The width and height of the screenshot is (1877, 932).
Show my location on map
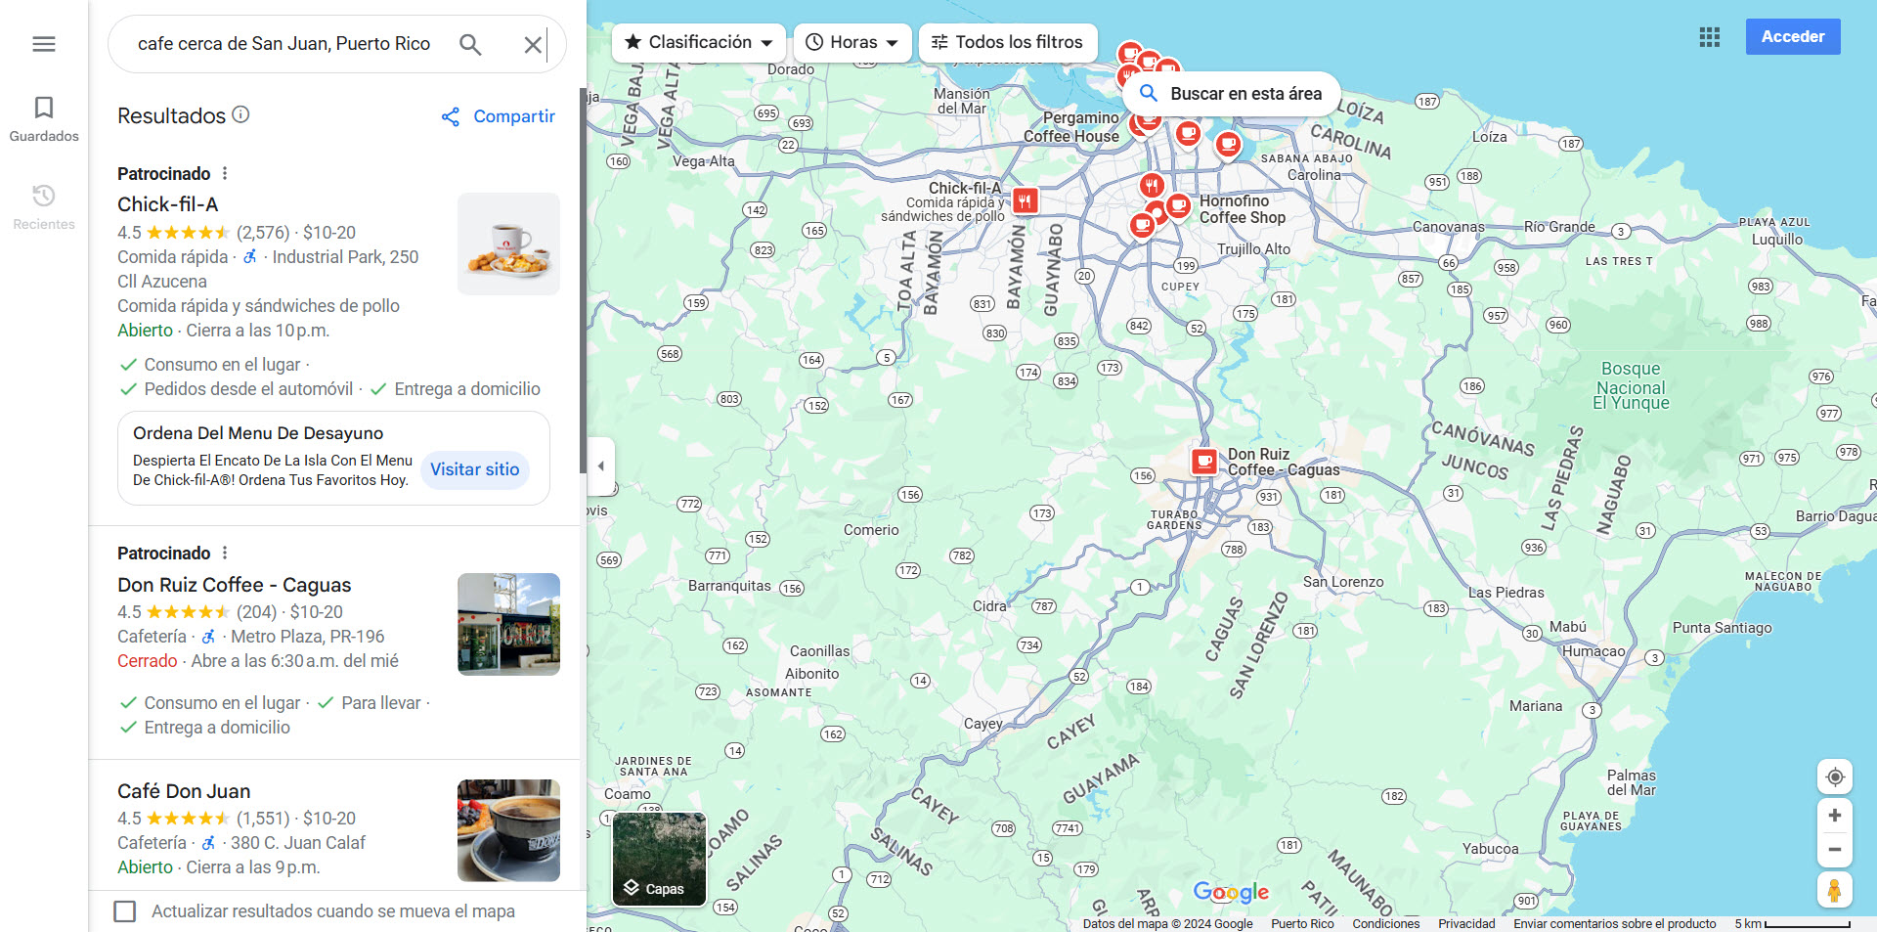[x=1835, y=777]
